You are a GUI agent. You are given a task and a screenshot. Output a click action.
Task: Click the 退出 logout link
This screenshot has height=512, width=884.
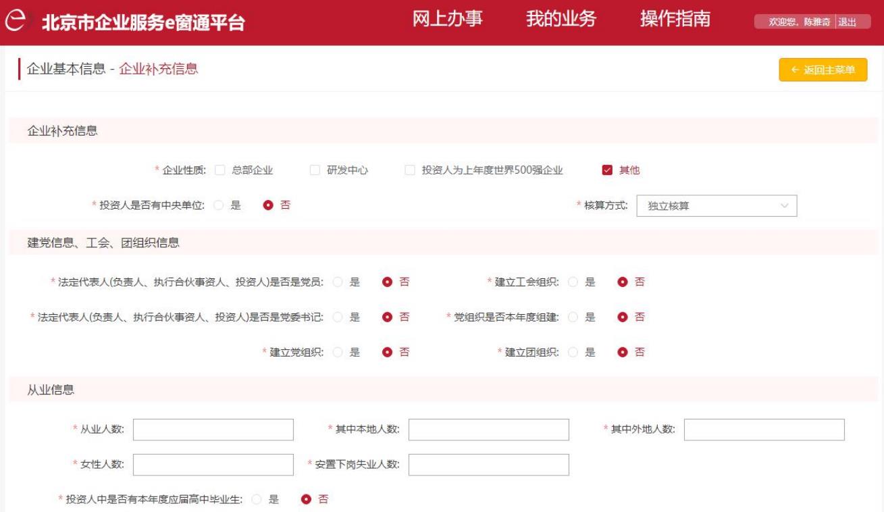(846, 22)
